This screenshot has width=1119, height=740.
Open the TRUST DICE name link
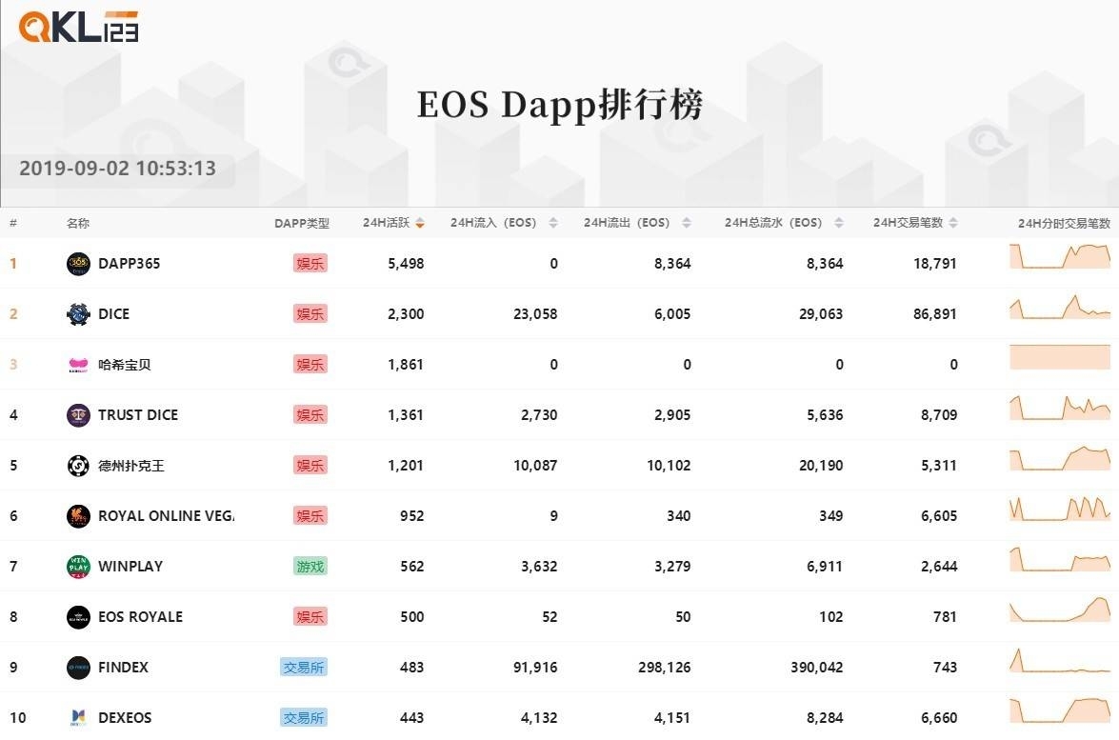point(138,415)
